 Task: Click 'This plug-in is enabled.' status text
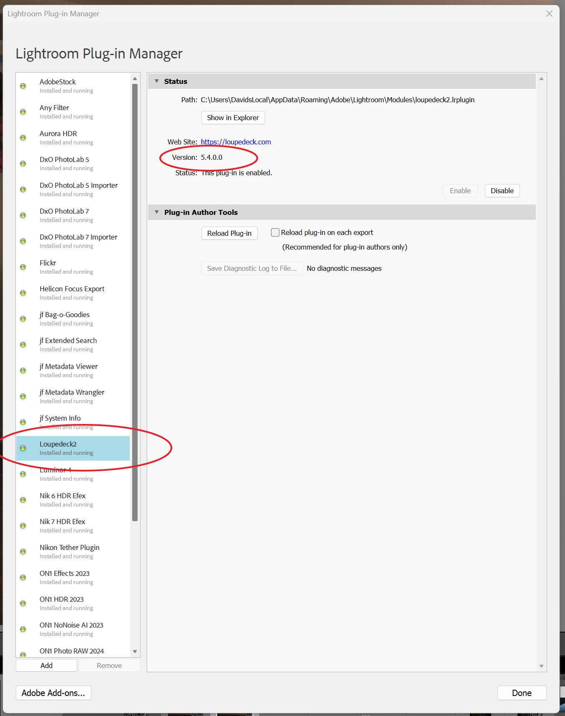click(x=236, y=173)
